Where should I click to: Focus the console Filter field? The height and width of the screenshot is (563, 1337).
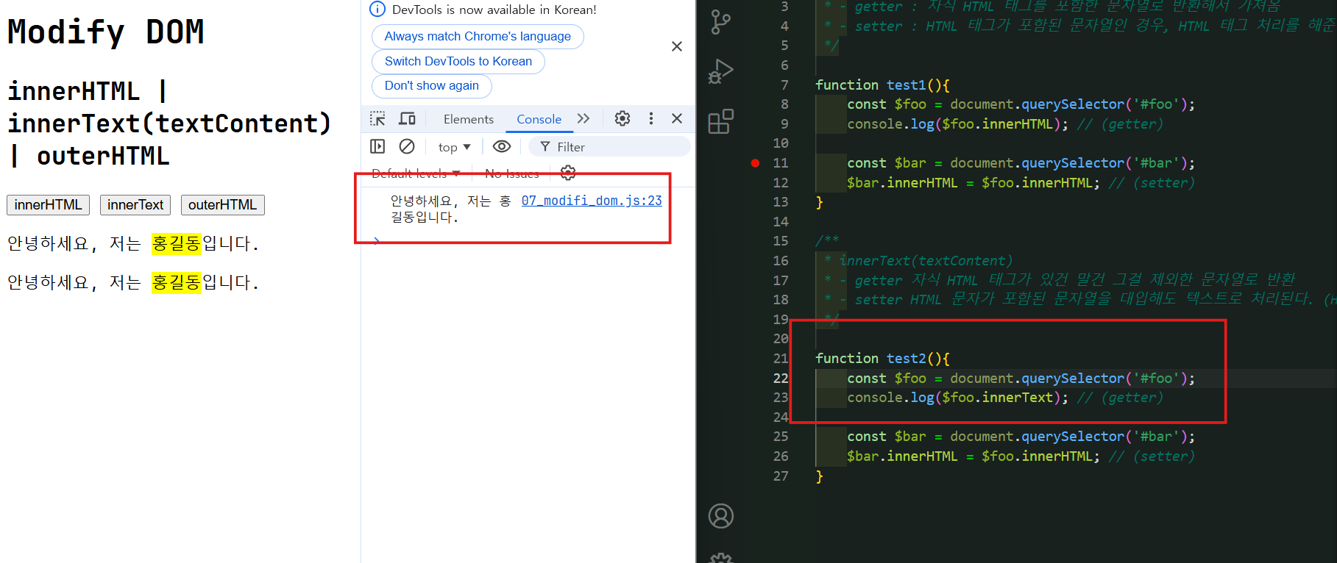[609, 147]
